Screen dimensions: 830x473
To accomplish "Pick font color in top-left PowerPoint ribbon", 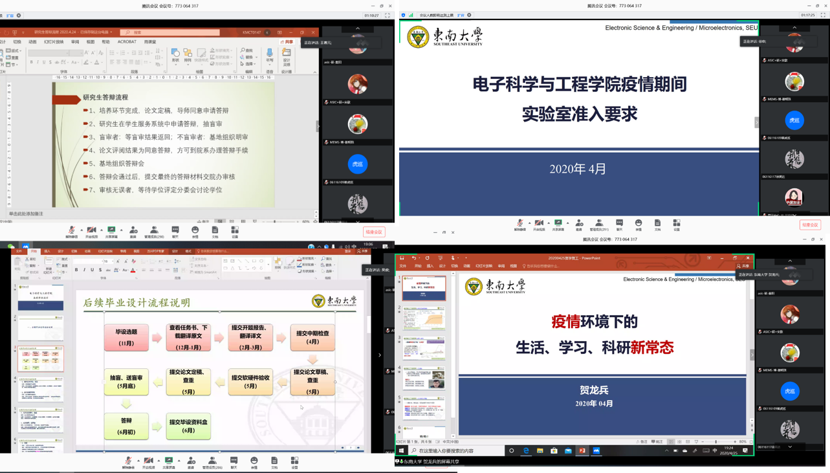I will pyautogui.click(x=97, y=62).
